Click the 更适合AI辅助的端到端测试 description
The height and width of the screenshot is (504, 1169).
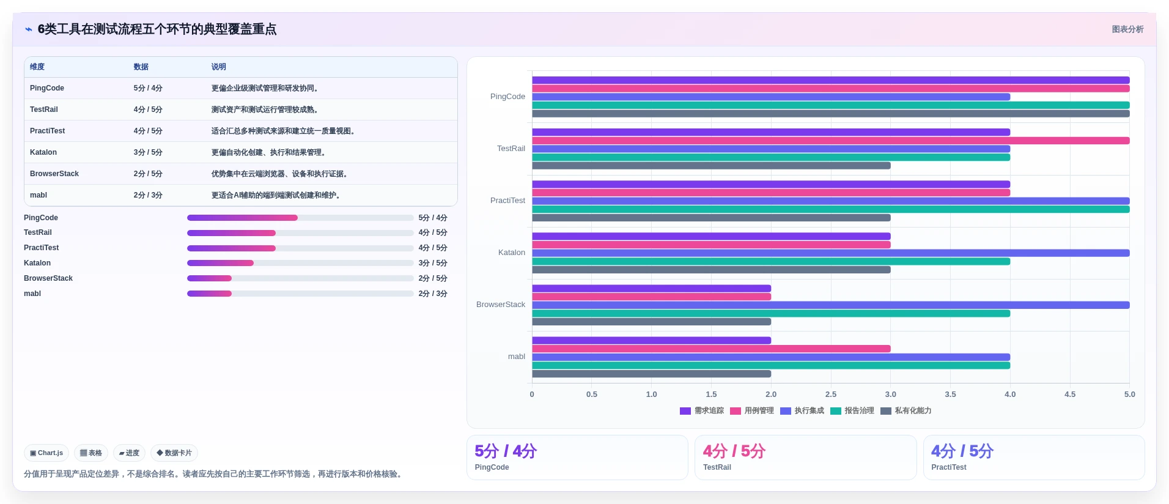click(x=276, y=195)
